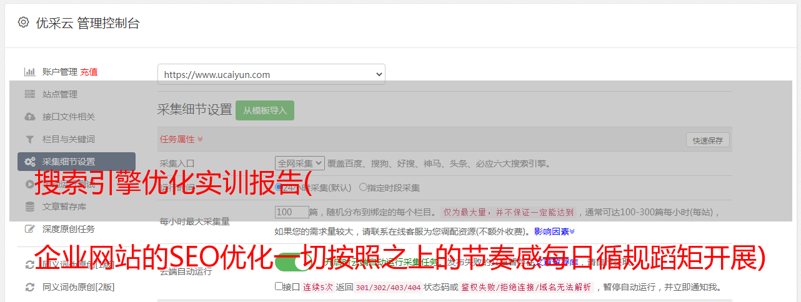This screenshot has height=302, width=801.
Task: Click the 深度原创任务 edit pencil icon
Action: (29, 229)
